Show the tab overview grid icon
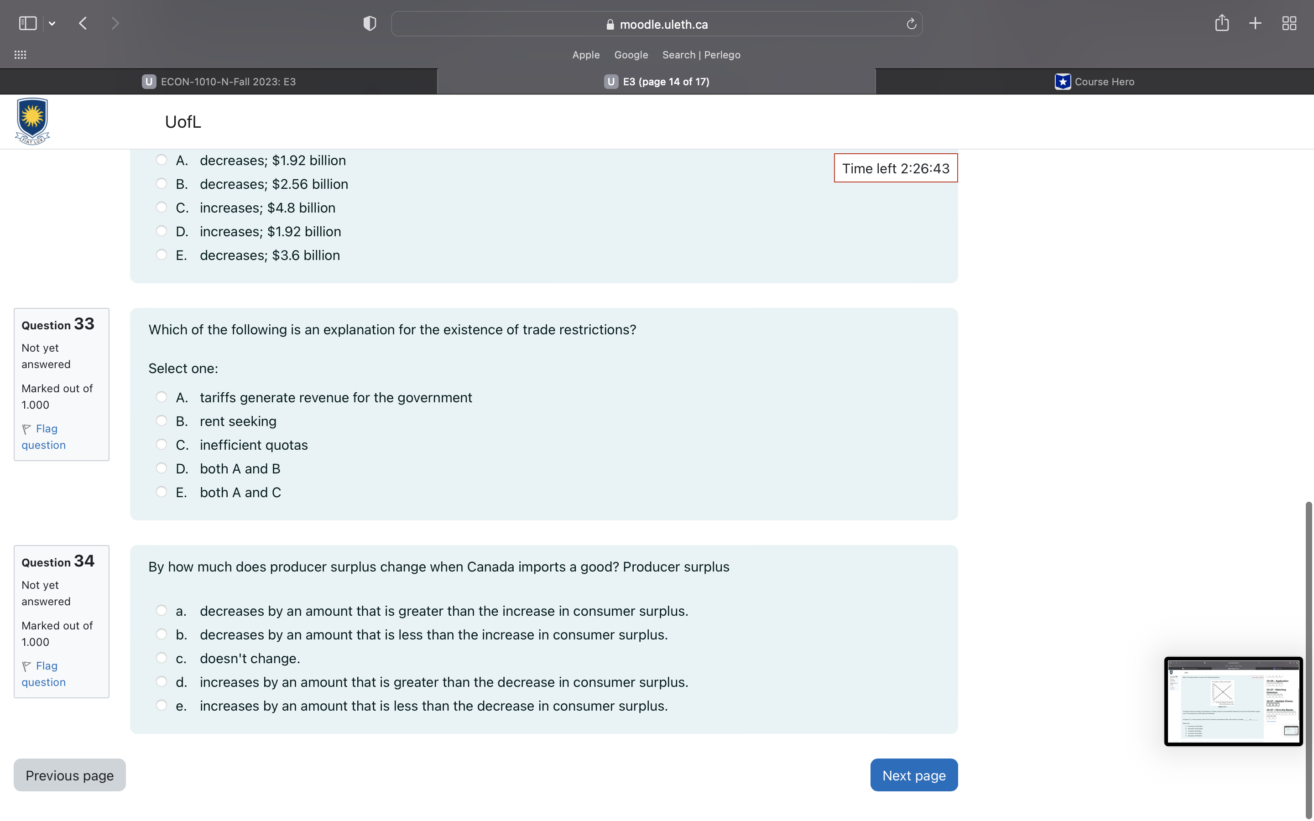 pyautogui.click(x=1289, y=23)
